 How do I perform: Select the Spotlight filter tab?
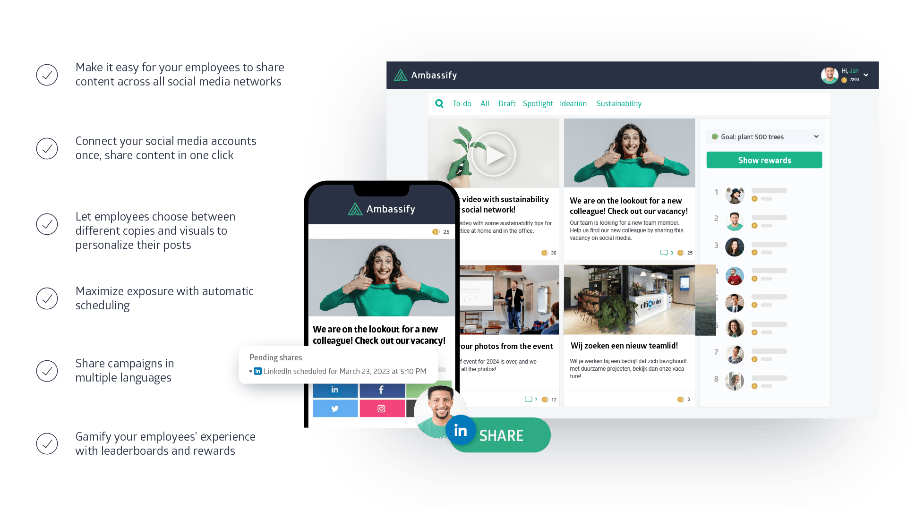point(538,103)
